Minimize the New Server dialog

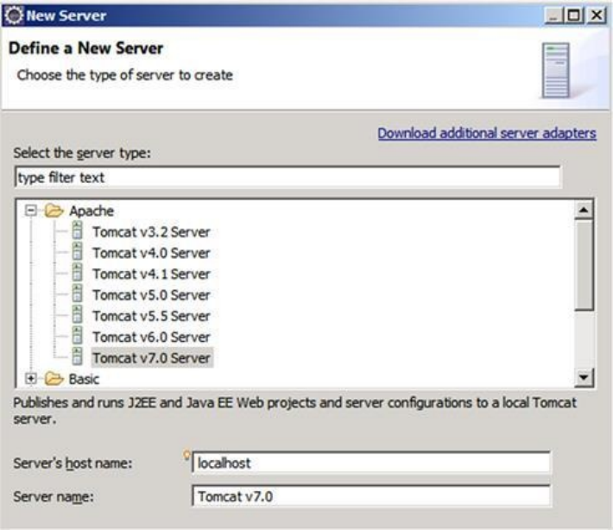pyautogui.click(x=554, y=16)
